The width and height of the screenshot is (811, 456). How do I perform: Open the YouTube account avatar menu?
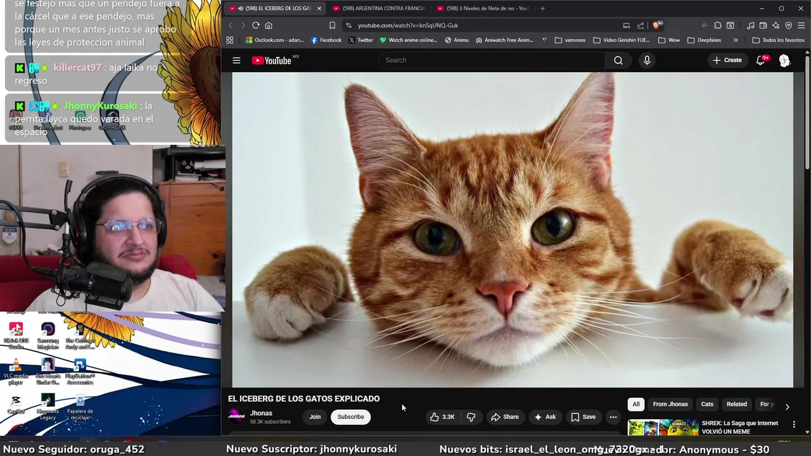click(784, 60)
